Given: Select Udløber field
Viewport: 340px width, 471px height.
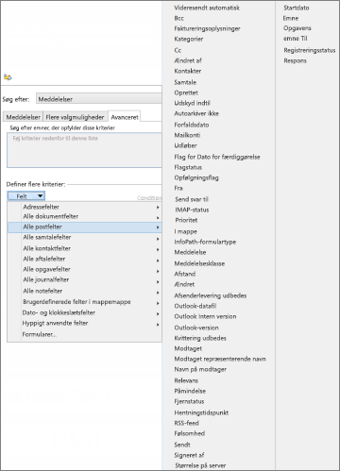Looking at the screenshot, I should click(185, 145).
